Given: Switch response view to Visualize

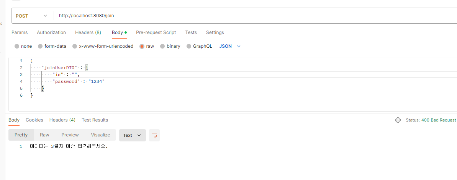Looking at the screenshot, I should tap(100, 135).
